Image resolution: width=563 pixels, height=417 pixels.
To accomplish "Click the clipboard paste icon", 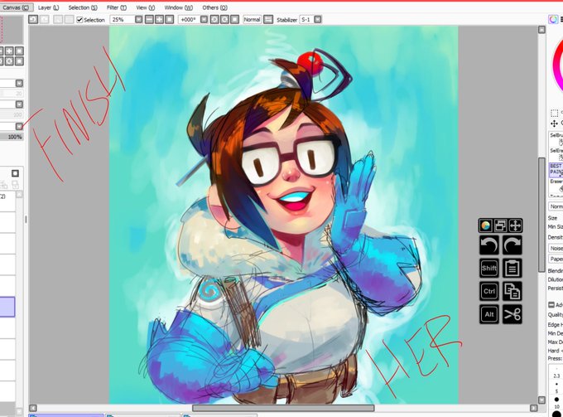I will pyautogui.click(x=512, y=268).
